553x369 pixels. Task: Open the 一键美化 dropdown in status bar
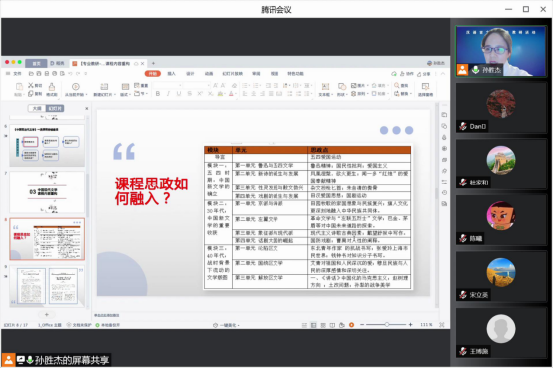tap(226, 325)
